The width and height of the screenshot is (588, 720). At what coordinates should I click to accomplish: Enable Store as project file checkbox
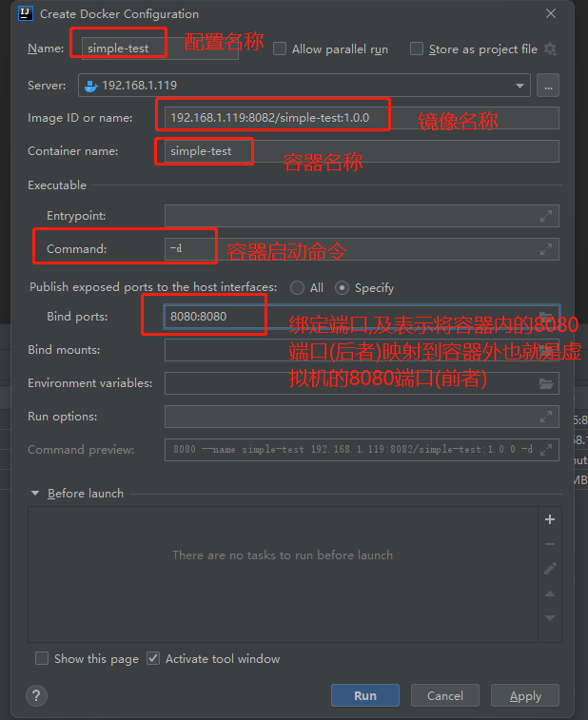point(417,49)
